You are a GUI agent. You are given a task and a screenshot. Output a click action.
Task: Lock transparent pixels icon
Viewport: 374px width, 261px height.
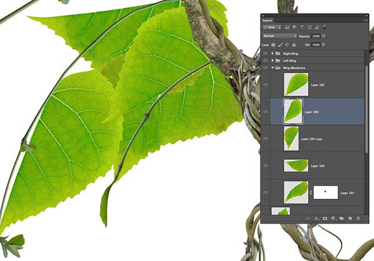pyautogui.click(x=274, y=45)
